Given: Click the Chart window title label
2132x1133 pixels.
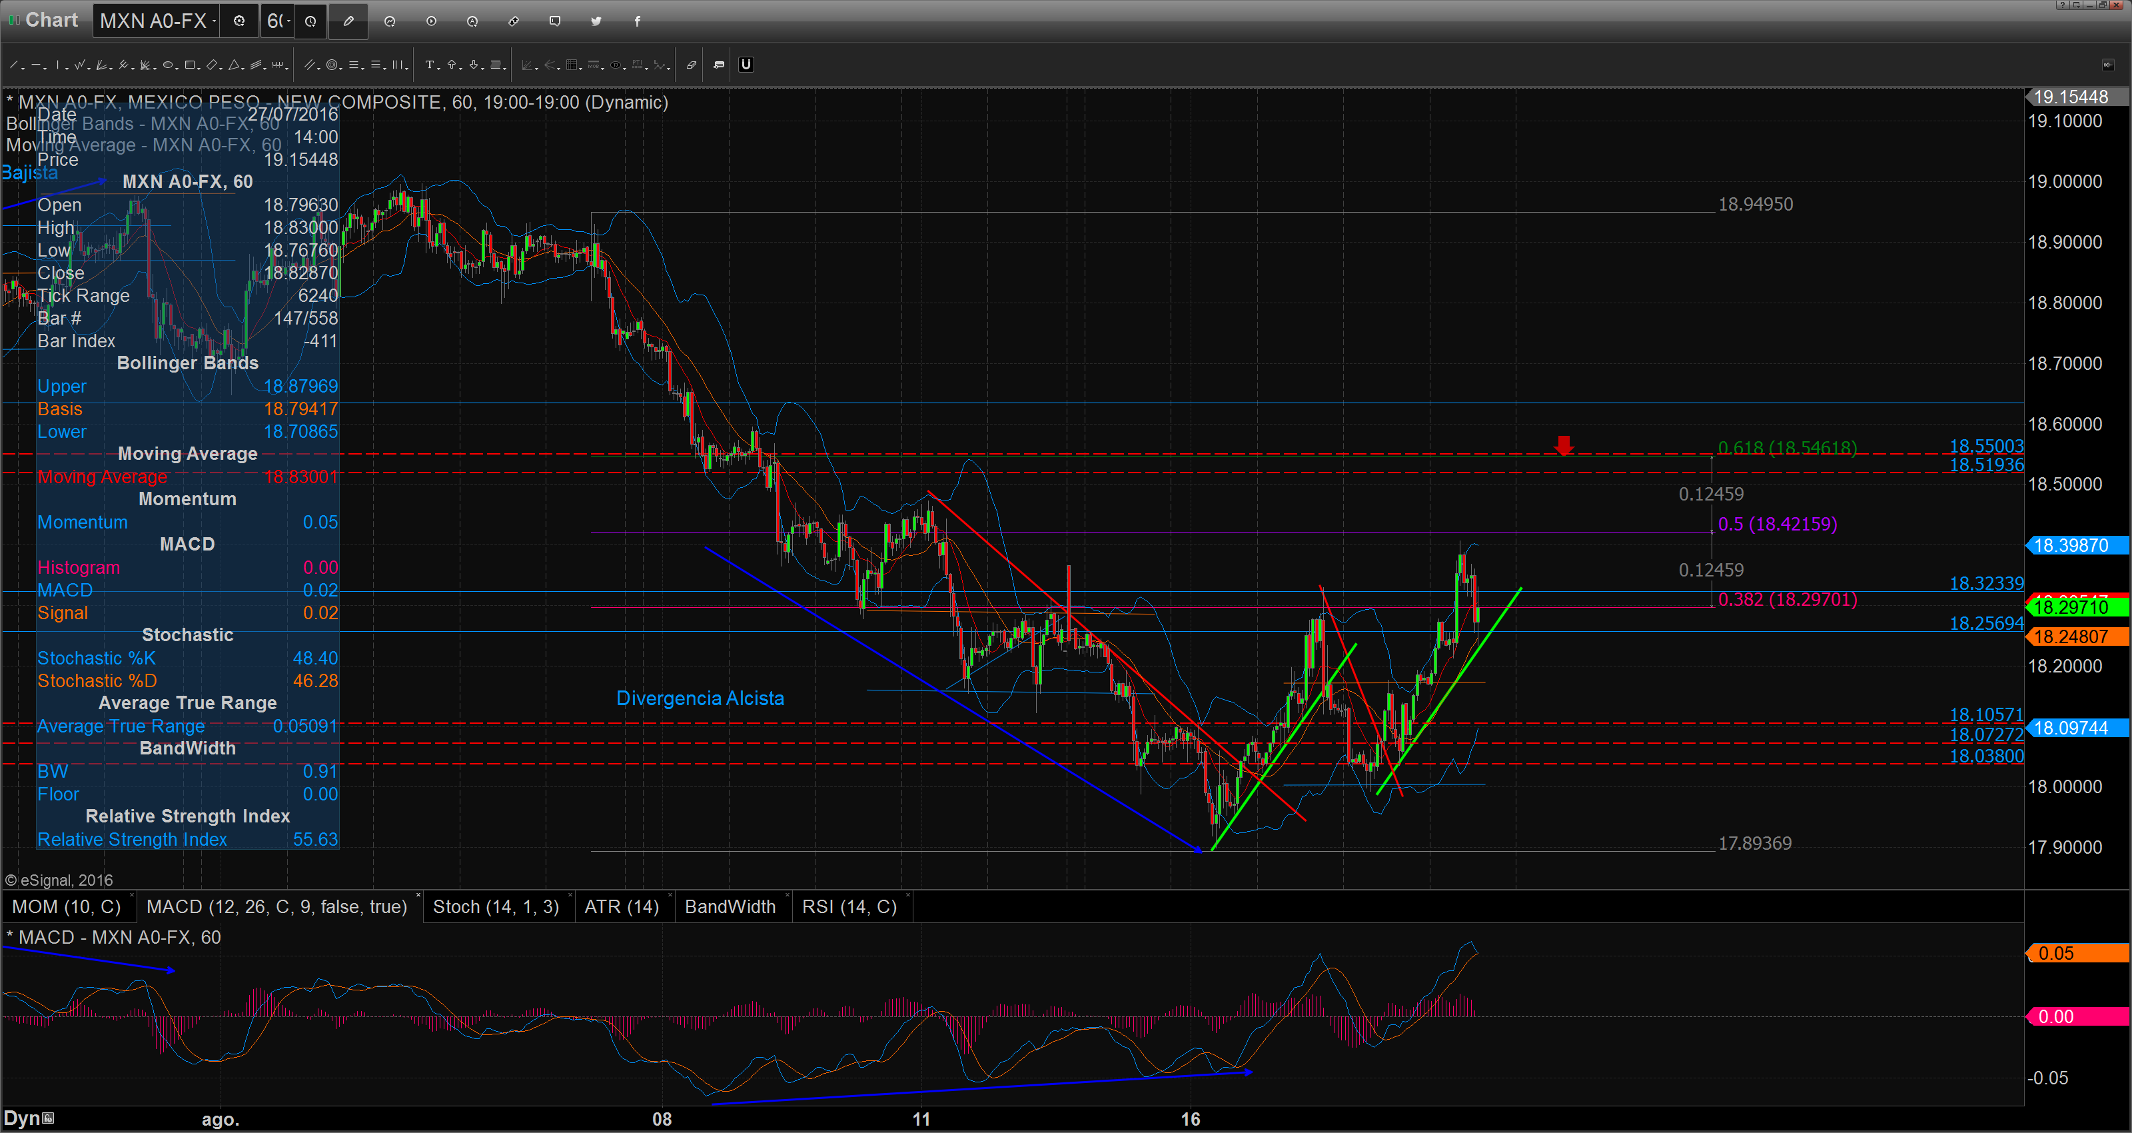Looking at the screenshot, I should coord(51,20).
